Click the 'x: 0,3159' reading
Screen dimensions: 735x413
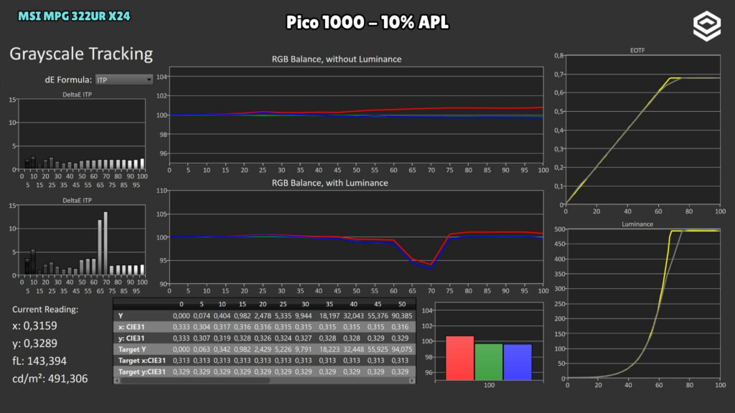pos(34,326)
